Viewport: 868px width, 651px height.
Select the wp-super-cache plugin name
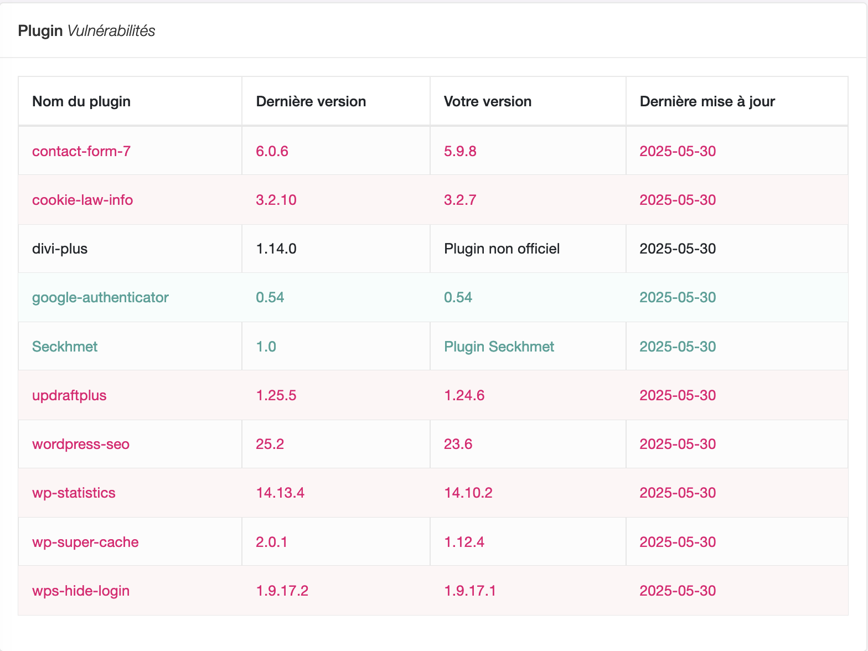click(x=85, y=542)
